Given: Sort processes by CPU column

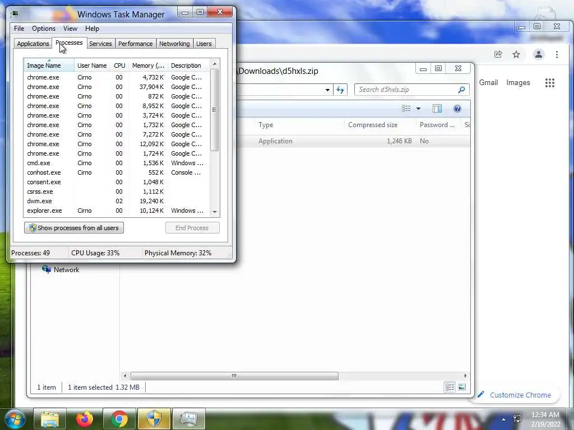Looking at the screenshot, I should pos(119,66).
